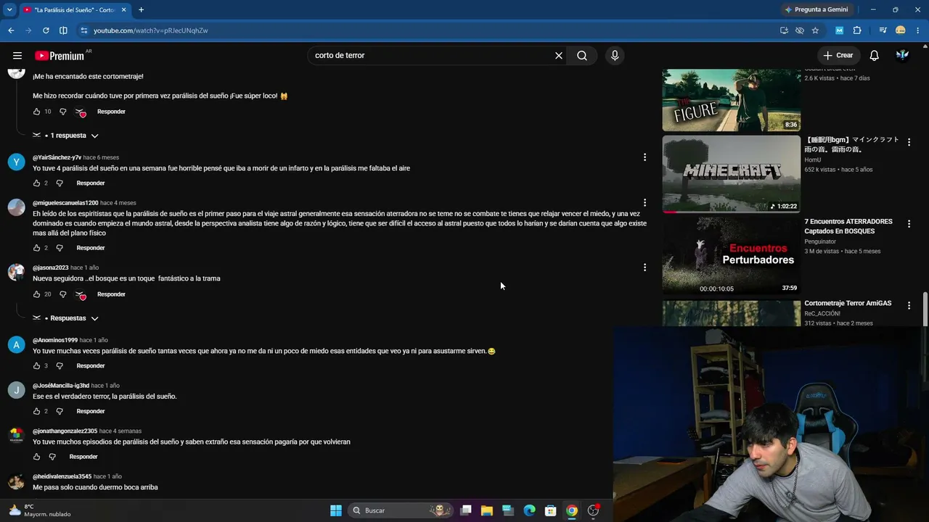Viewport: 929px width, 522px height.
Task: Open @heidivalenzuela3545 channel link
Action: (62, 476)
